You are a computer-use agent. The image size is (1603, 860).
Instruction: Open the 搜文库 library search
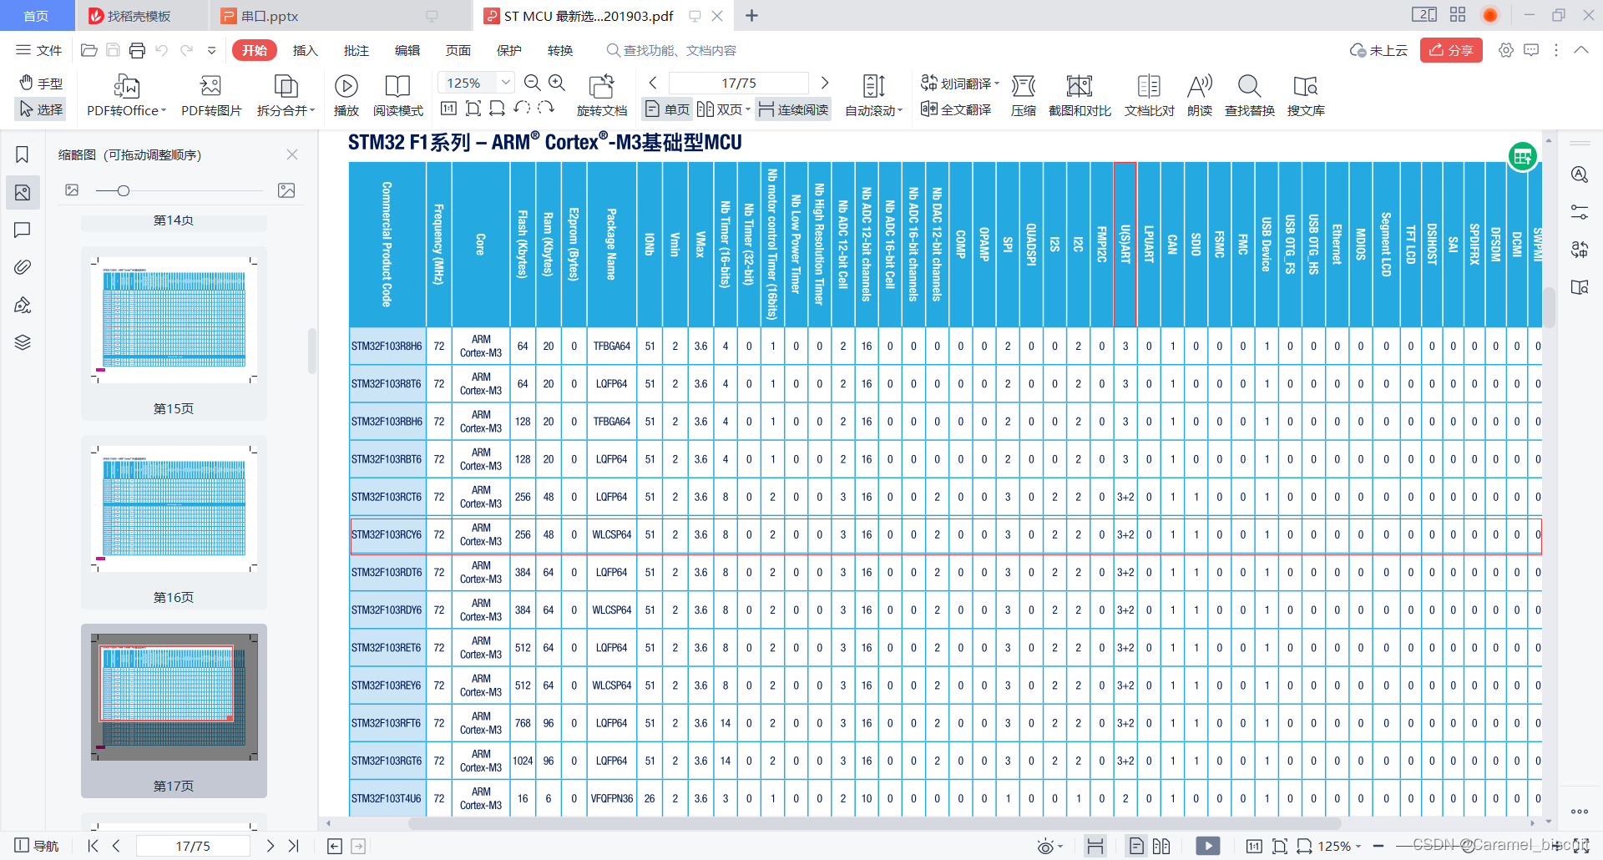[1305, 95]
